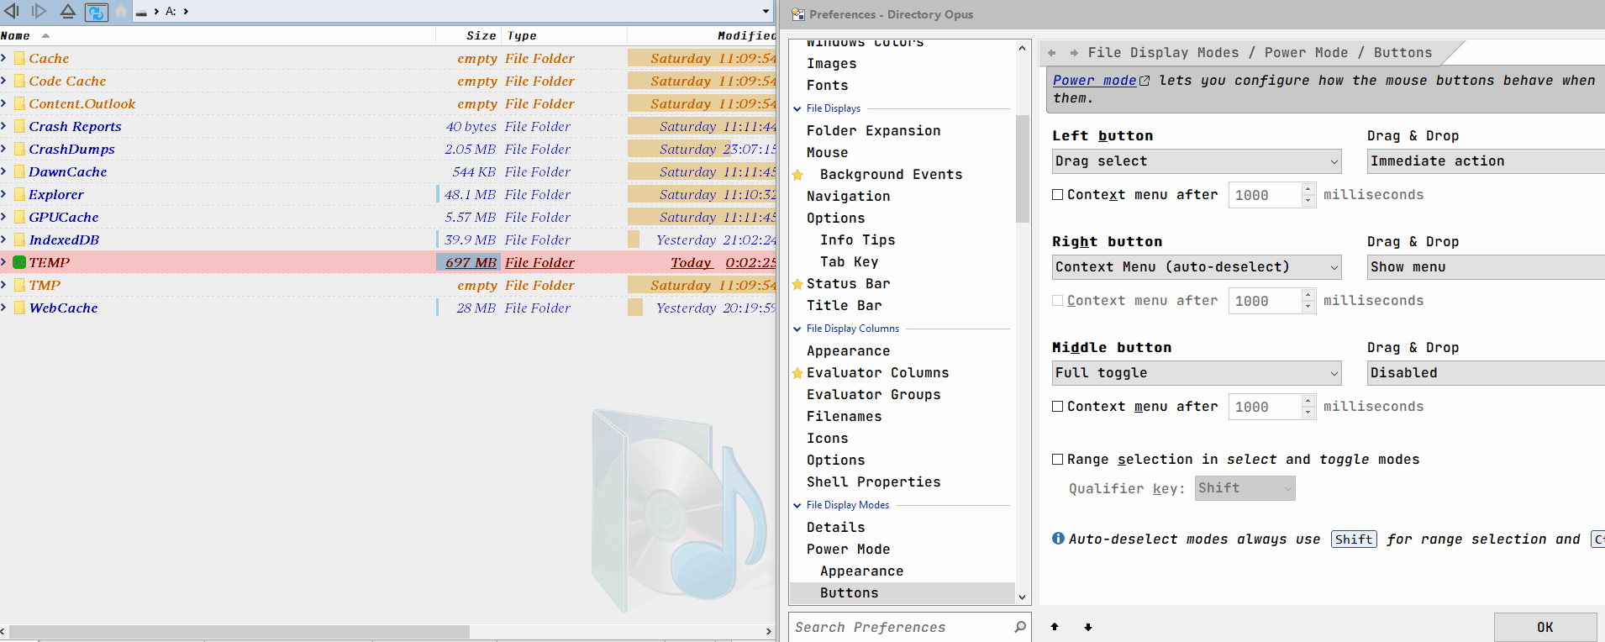Click the preferences tree vertical scrollbar thumb
This screenshot has height=642, width=1605.
point(1023,169)
